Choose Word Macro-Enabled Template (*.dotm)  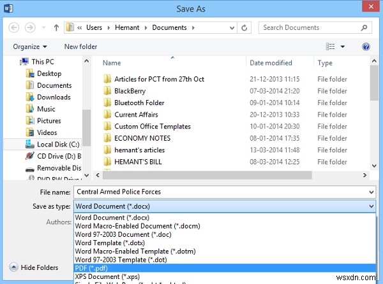tap(225, 252)
